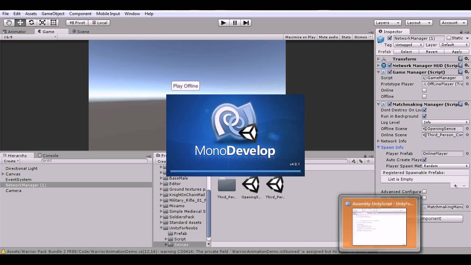Toggle Dont Destroy On Load checkbox
This screenshot has width=471, height=265.
(424, 110)
